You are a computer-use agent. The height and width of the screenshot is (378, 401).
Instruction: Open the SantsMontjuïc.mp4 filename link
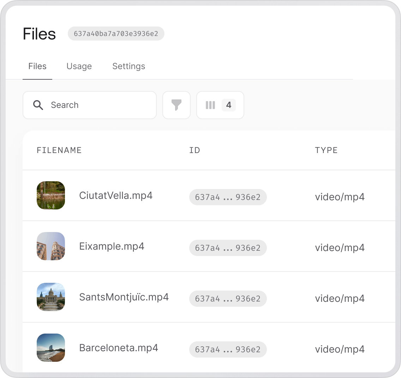(x=124, y=297)
